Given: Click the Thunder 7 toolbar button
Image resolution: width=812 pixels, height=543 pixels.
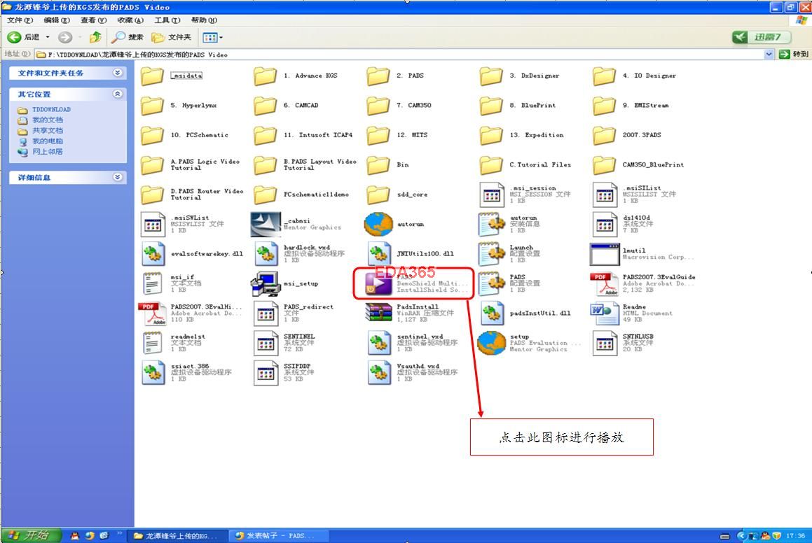Looking at the screenshot, I should [762, 37].
